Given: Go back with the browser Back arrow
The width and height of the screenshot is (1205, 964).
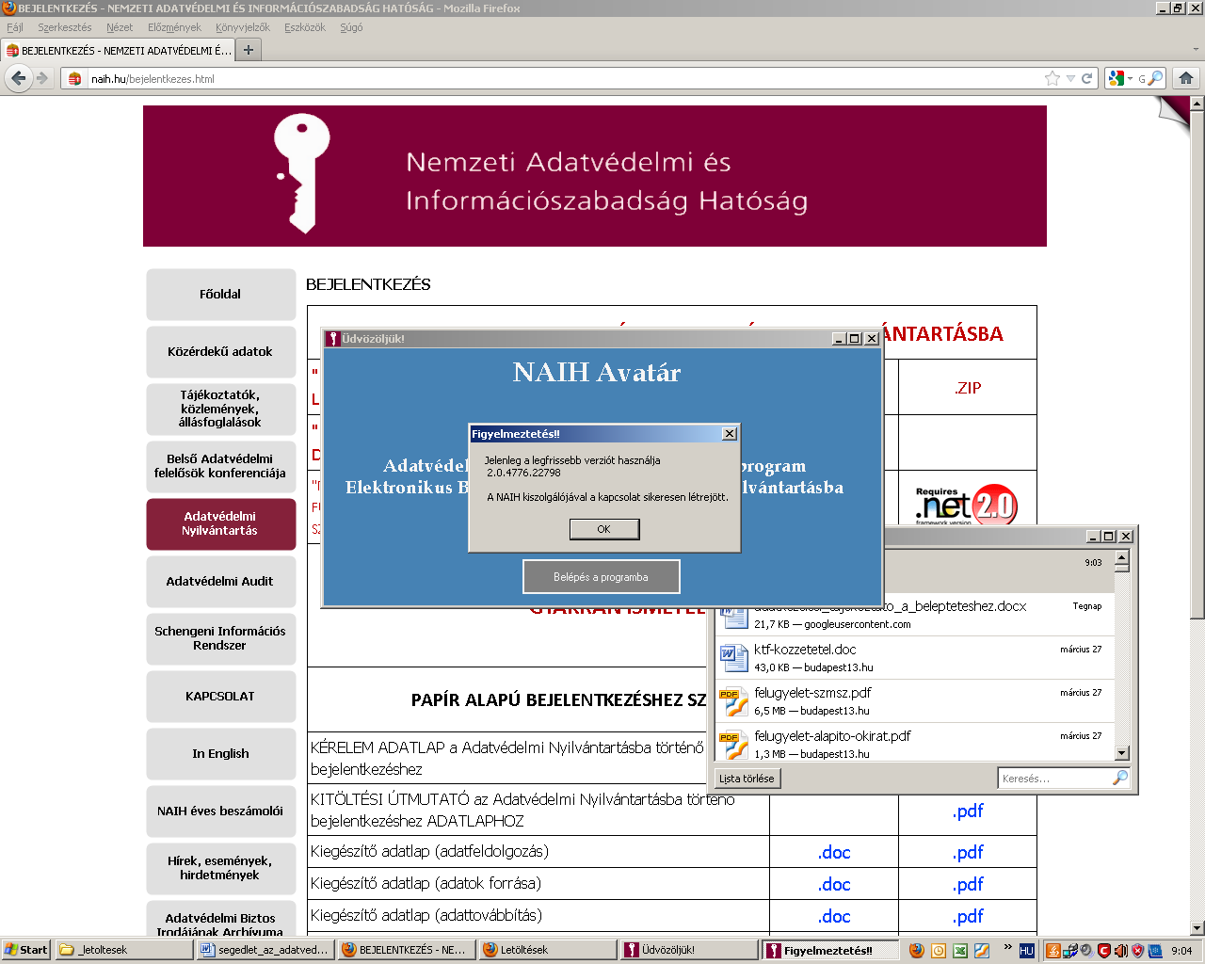Looking at the screenshot, I should click(x=18, y=78).
